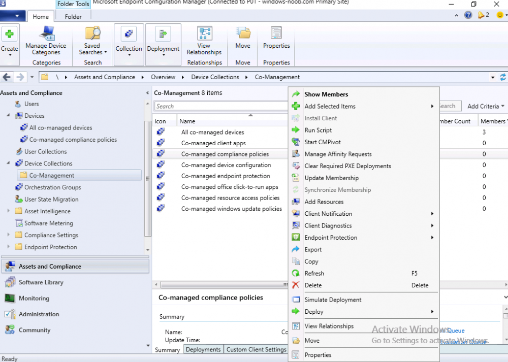Select All co-managed devices tree node

[x=60, y=127]
